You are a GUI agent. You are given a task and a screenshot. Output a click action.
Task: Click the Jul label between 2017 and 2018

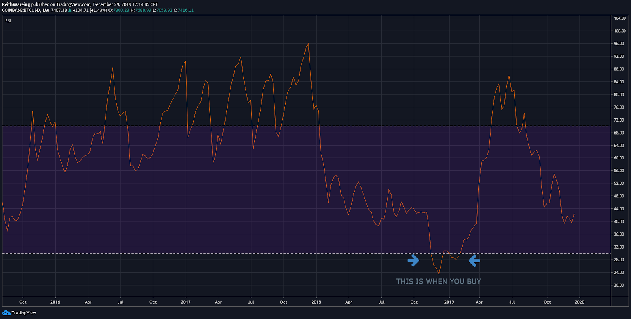coord(251,302)
